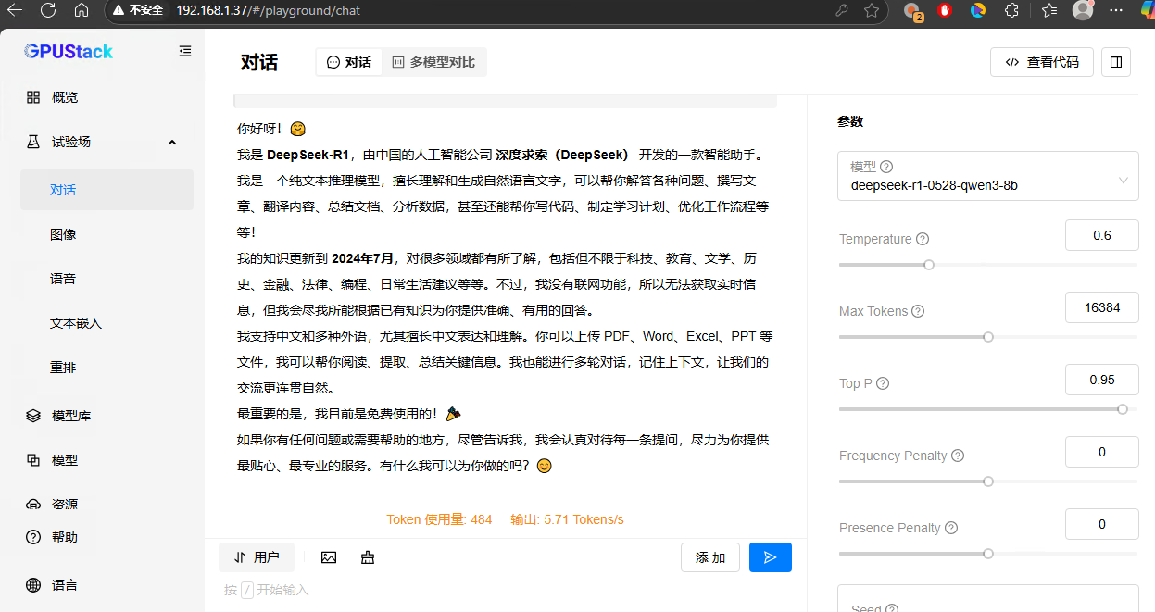Click the blue send message button
The height and width of the screenshot is (612, 1155).
771,557
